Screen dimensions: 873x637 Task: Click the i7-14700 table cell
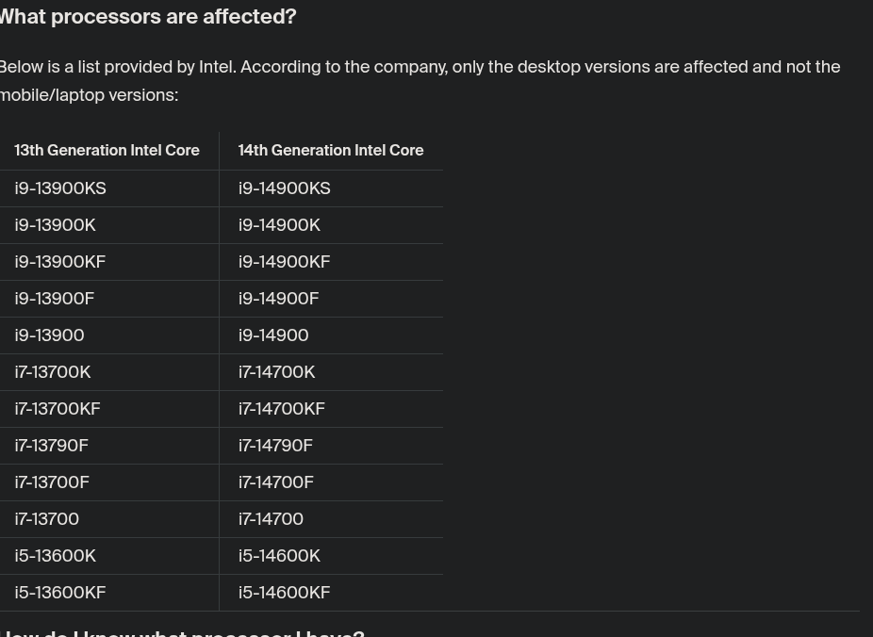(x=271, y=519)
